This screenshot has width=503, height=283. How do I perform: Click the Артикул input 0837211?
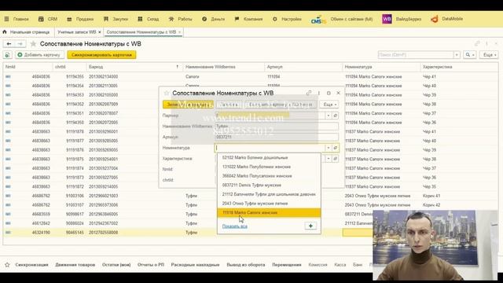276,137
